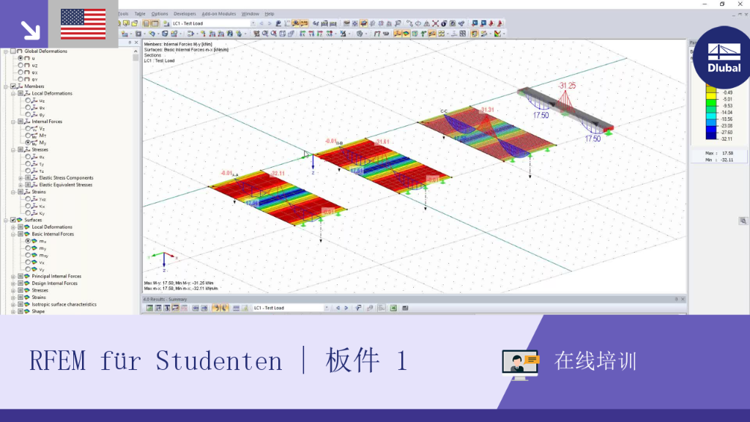
Task: Click the US flag language icon
Action: tap(83, 24)
